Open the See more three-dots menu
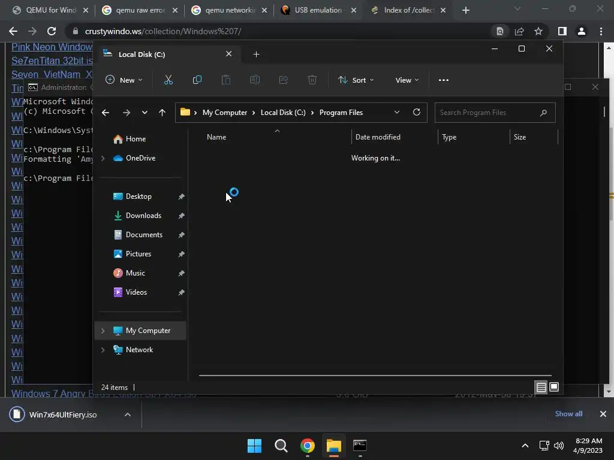 (x=444, y=80)
